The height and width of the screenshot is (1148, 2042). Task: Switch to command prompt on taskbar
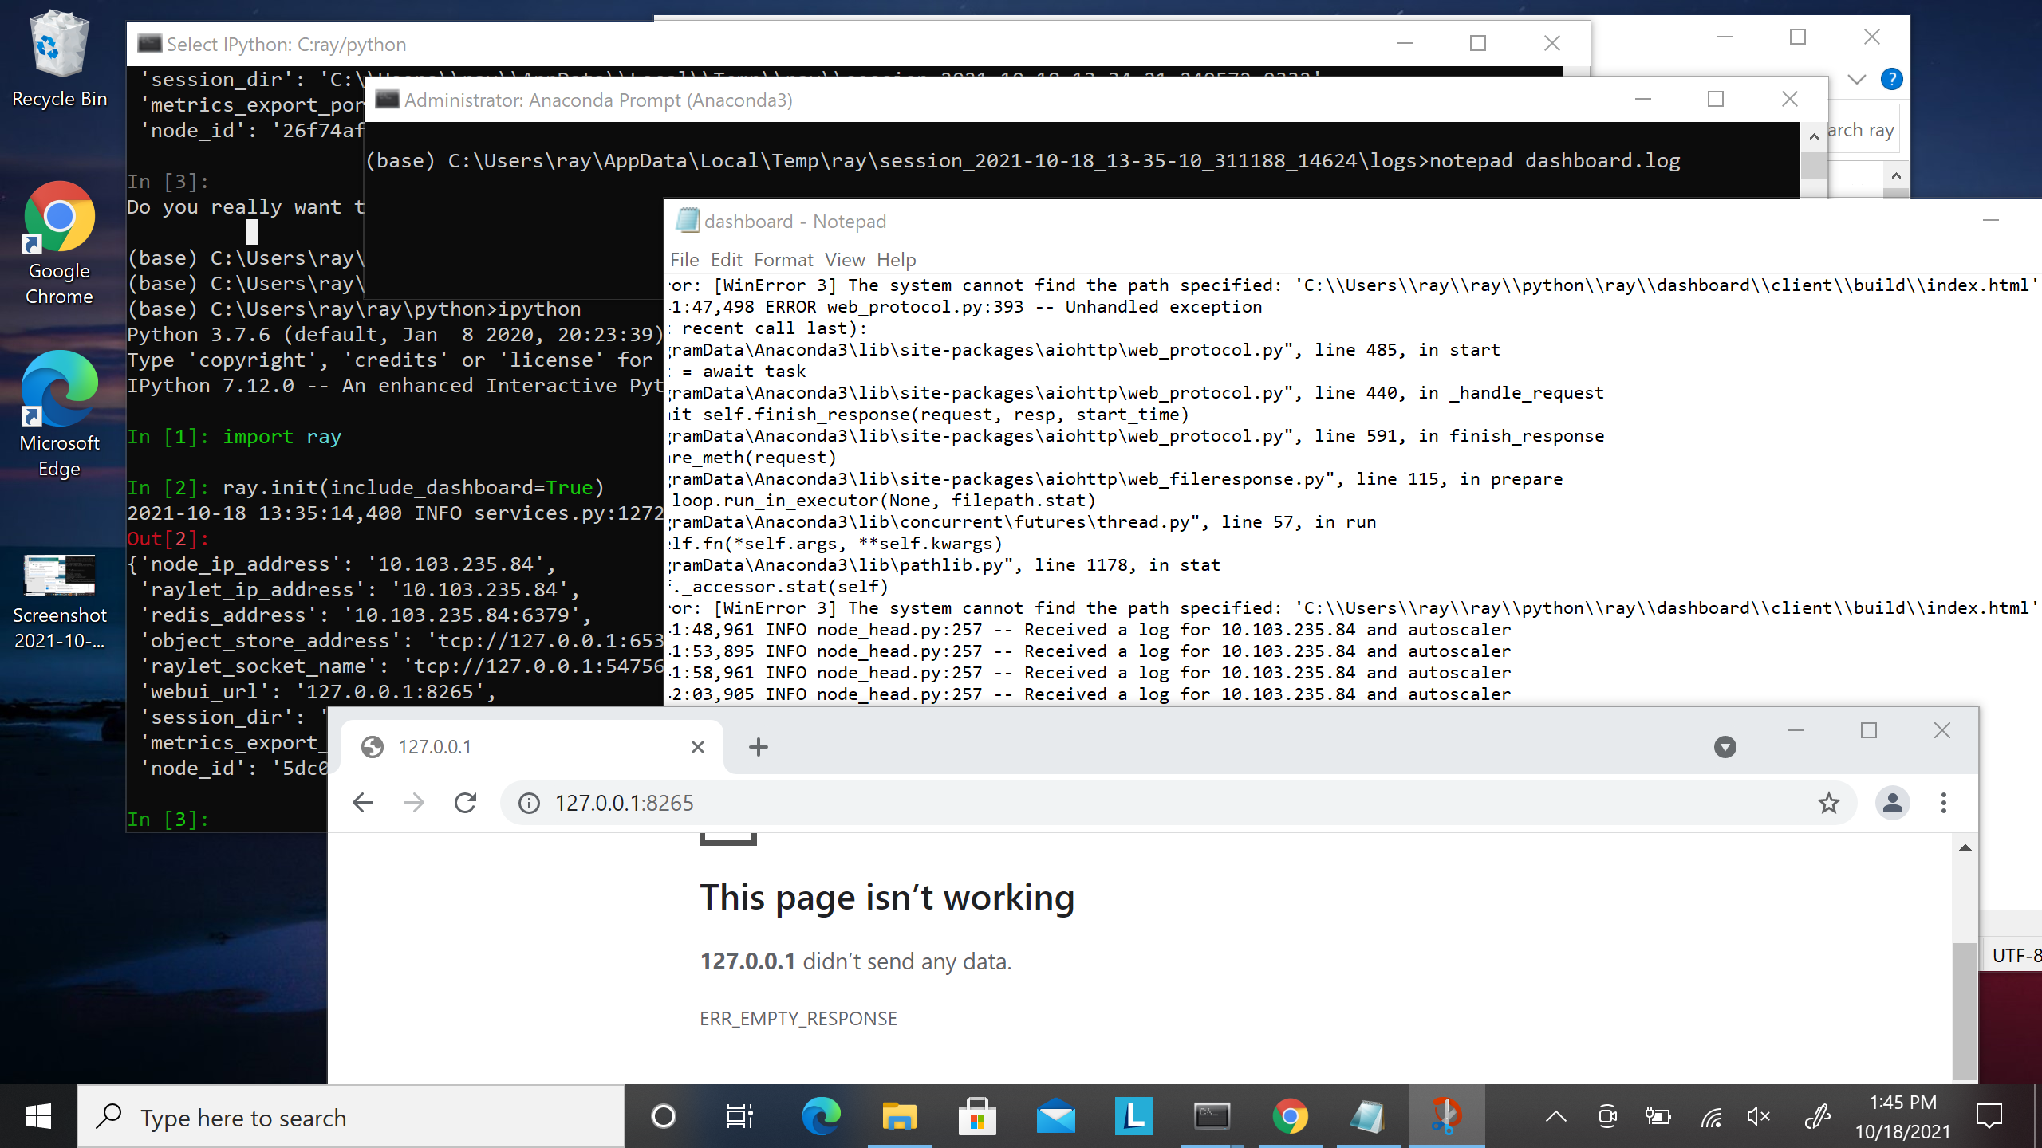coord(1212,1117)
